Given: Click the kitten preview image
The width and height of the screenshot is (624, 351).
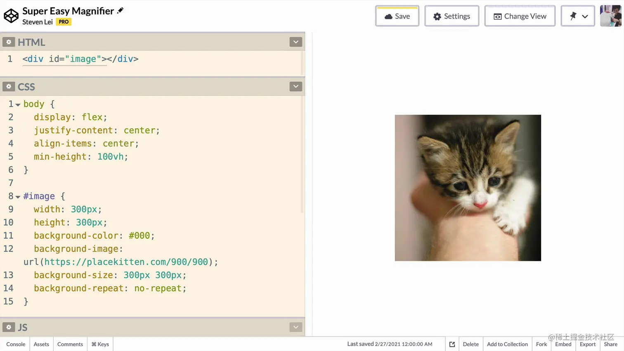Looking at the screenshot, I should 468,188.
